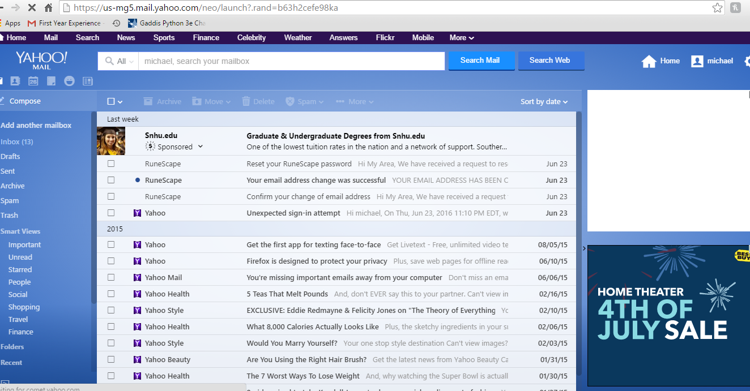Open Flickr in Yahoo navigation bar
Screen dimensions: 750x391
point(385,37)
